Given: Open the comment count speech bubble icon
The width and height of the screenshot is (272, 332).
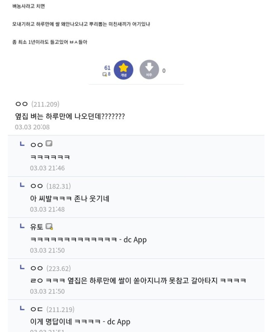Looking at the screenshot, I should click(104, 73).
